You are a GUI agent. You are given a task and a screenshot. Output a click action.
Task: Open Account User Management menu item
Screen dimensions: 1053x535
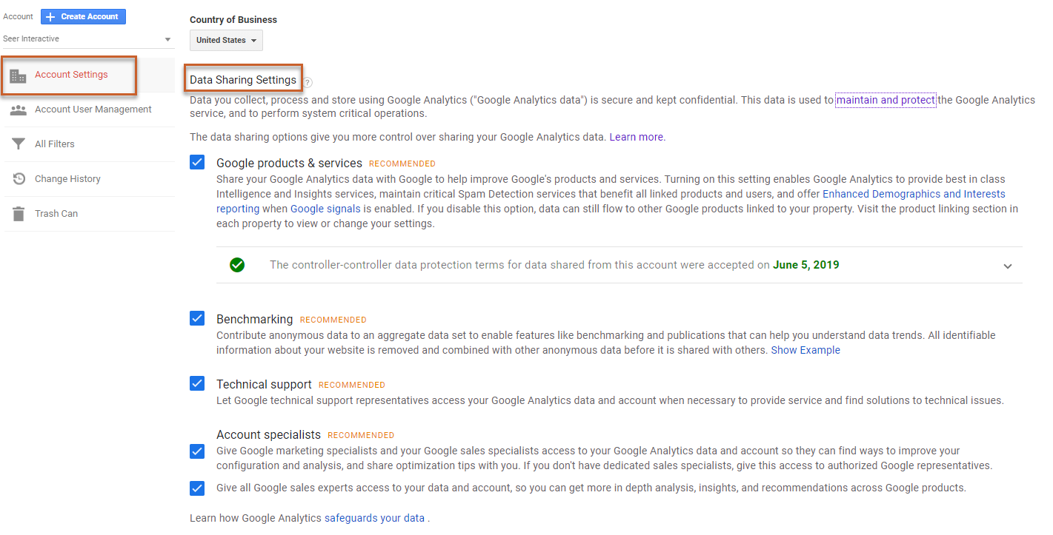tap(93, 110)
